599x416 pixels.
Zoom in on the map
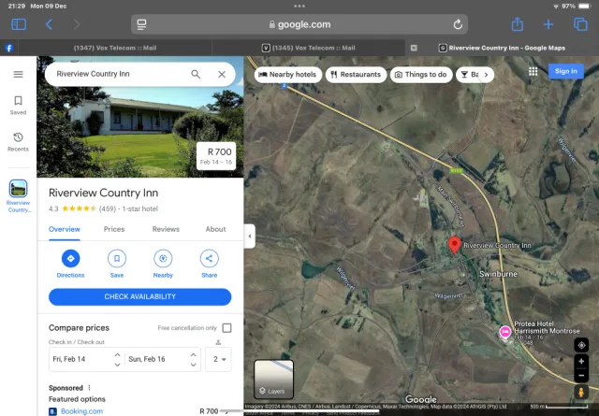coord(581,362)
